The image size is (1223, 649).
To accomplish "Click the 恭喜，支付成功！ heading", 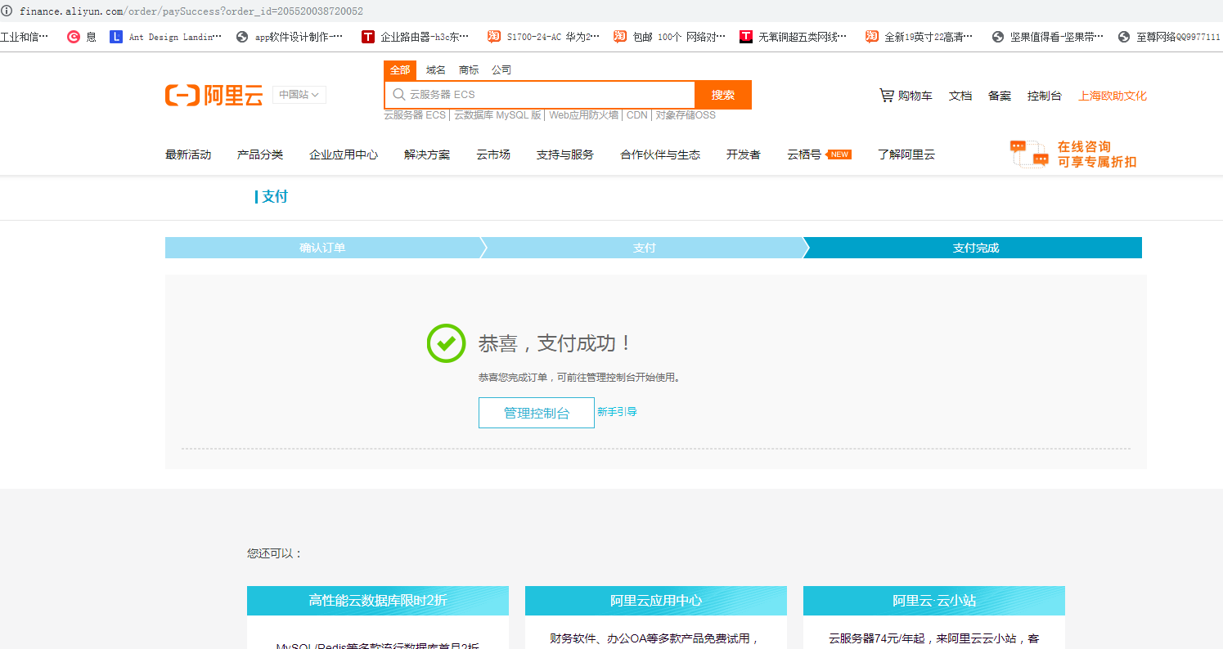I will coord(555,343).
